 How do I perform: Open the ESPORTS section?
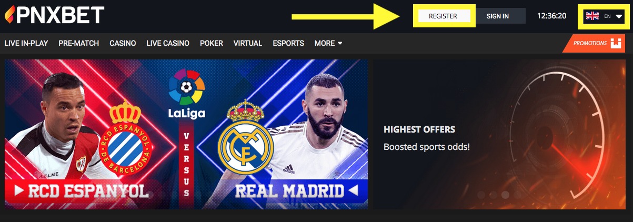tap(288, 43)
